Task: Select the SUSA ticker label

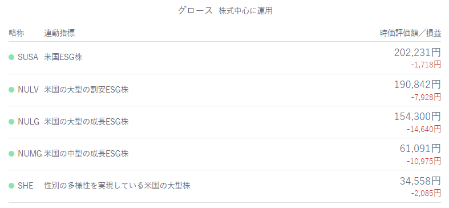Action: click(x=28, y=57)
